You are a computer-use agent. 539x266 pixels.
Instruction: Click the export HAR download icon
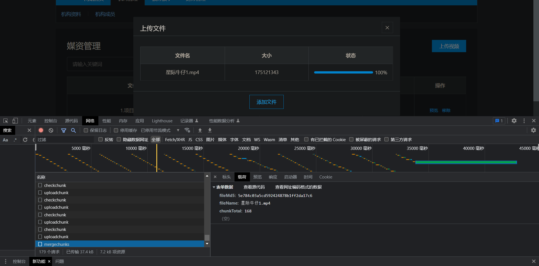point(210,130)
